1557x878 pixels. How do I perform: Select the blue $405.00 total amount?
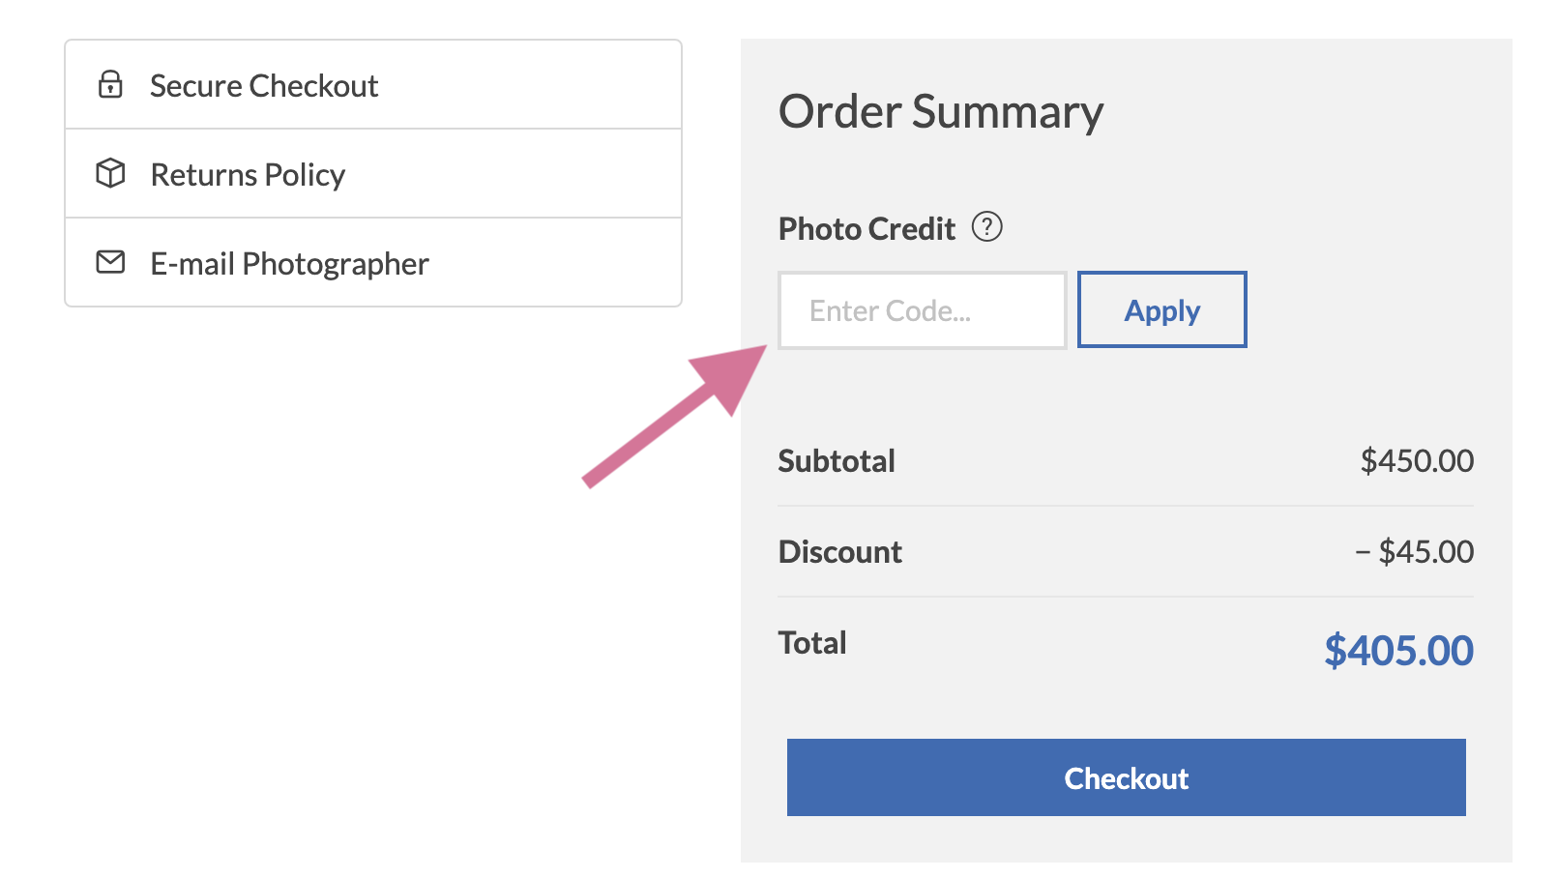[x=1398, y=651]
